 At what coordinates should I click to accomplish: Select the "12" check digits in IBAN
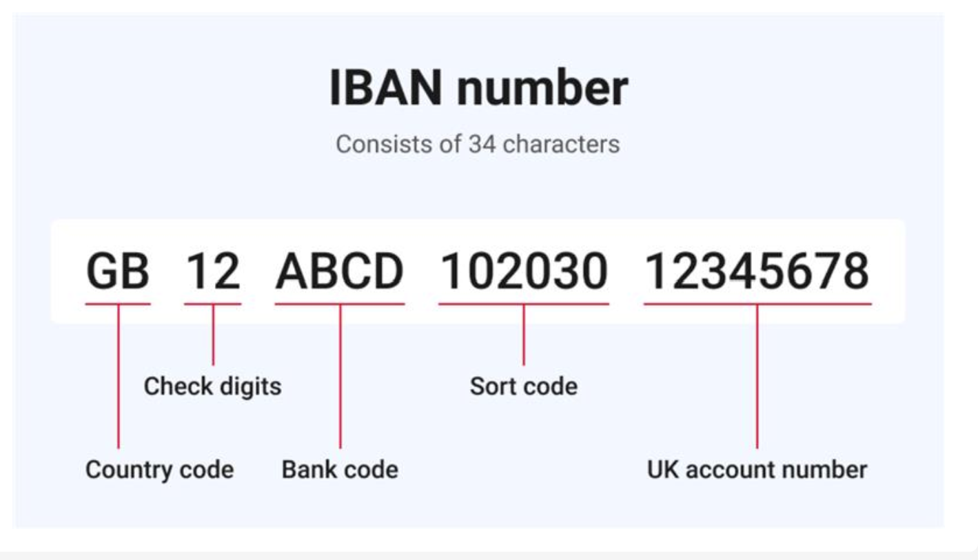tap(213, 271)
